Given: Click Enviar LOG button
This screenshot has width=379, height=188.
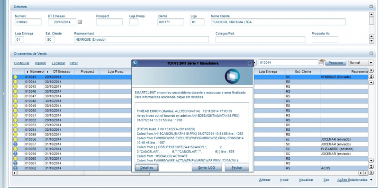Looking at the screenshot, I should pyautogui.click(x=207, y=168).
